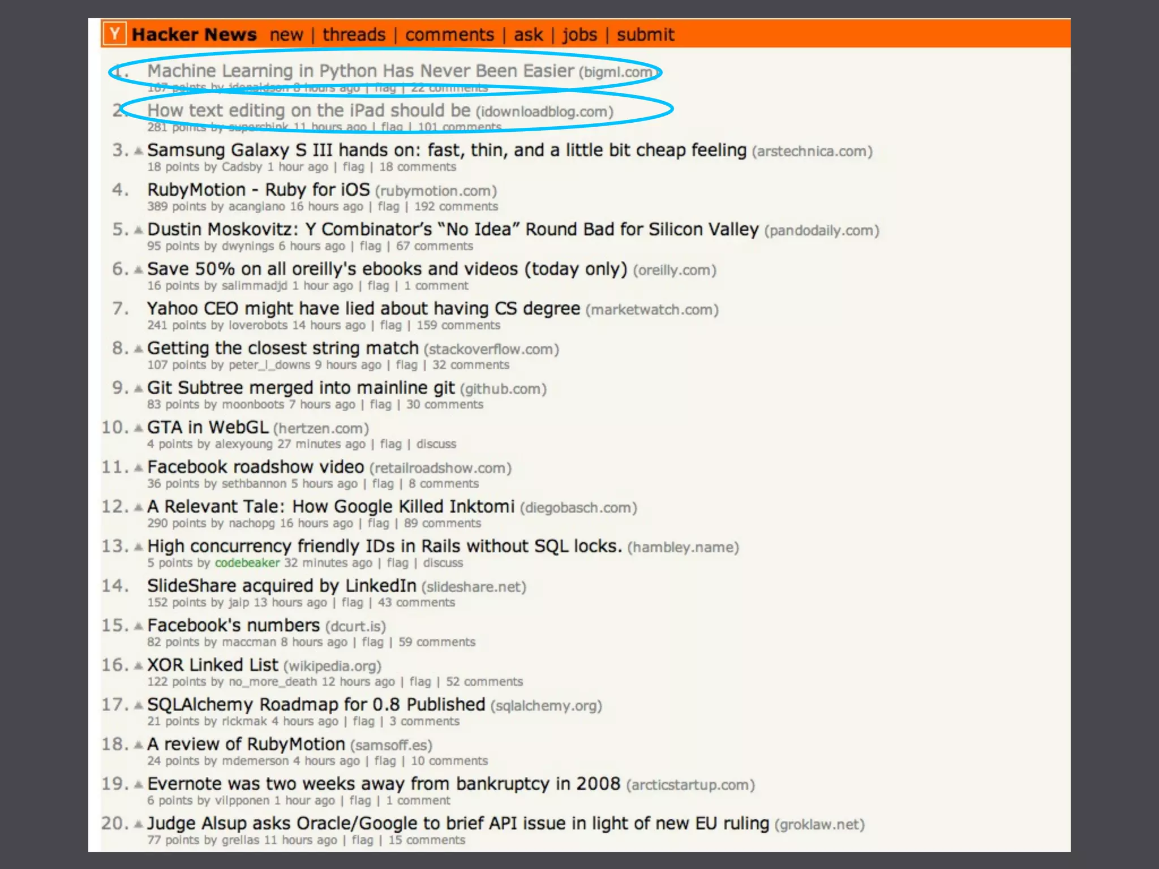This screenshot has width=1159, height=869.
Task: Open RubyMotion - Ruby for iOS story
Action: pyautogui.click(x=258, y=190)
